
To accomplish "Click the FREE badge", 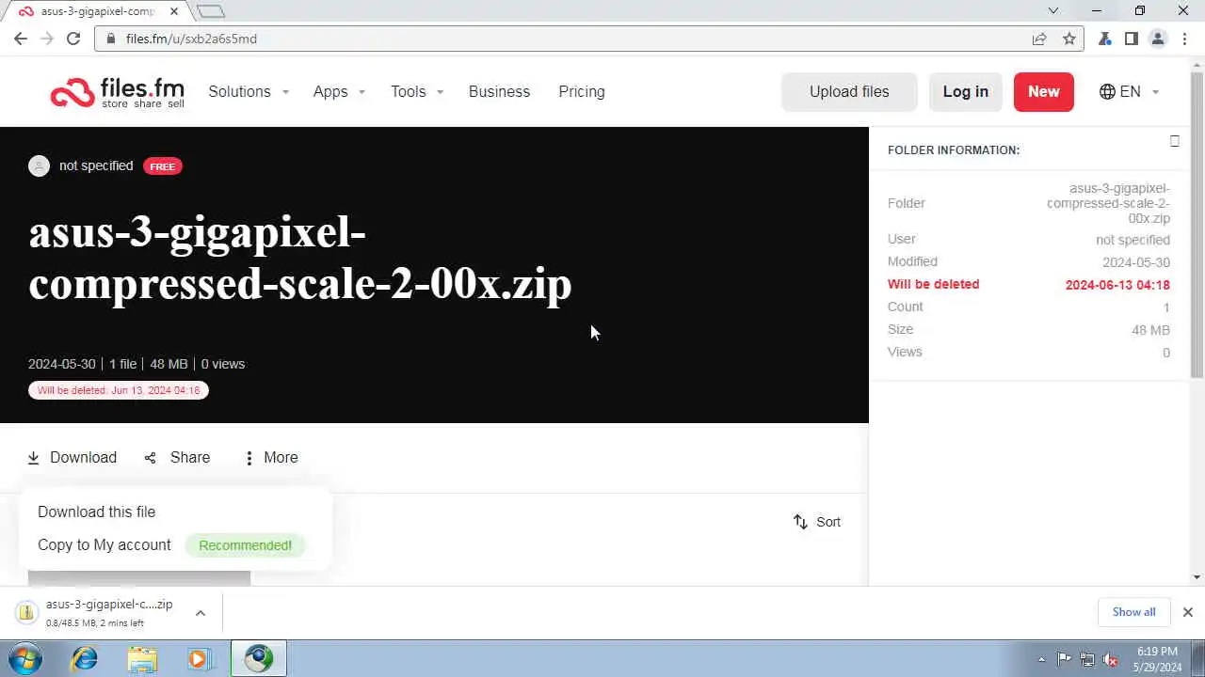I will [162, 166].
